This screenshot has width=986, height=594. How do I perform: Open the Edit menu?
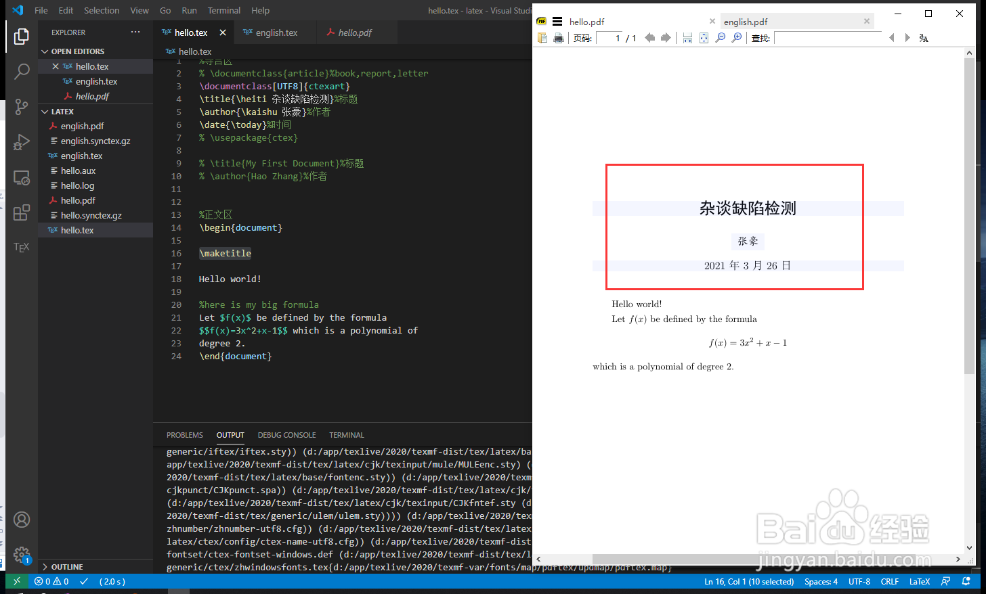click(x=66, y=10)
